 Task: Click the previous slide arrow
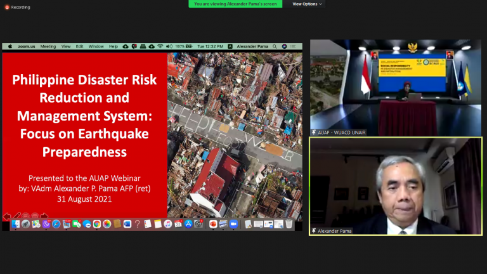click(x=6, y=216)
